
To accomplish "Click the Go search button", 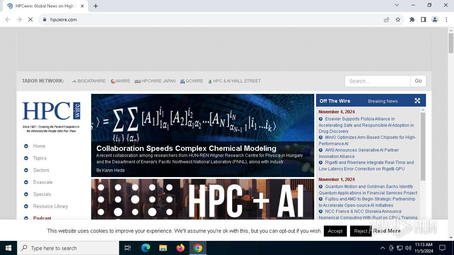I will [x=418, y=81].
